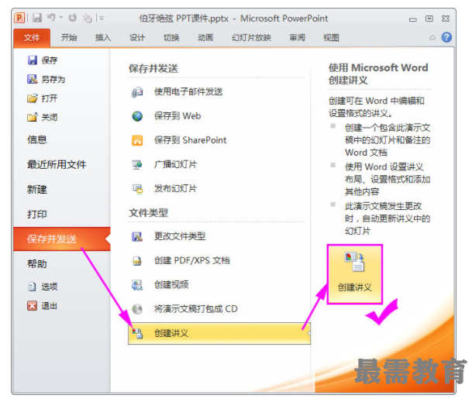The width and height of the screenshot is (472, 402).
Task: Choose 使用电子邮件发送 option text
Action: [188, 91]
